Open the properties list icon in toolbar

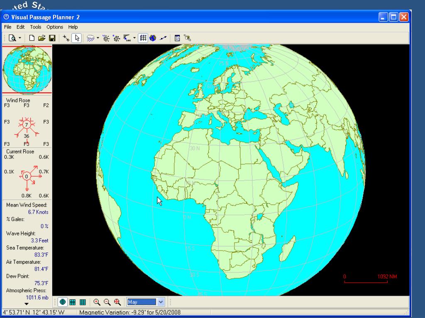177,38
